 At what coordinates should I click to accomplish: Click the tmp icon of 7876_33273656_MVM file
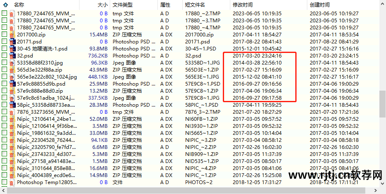12,112
